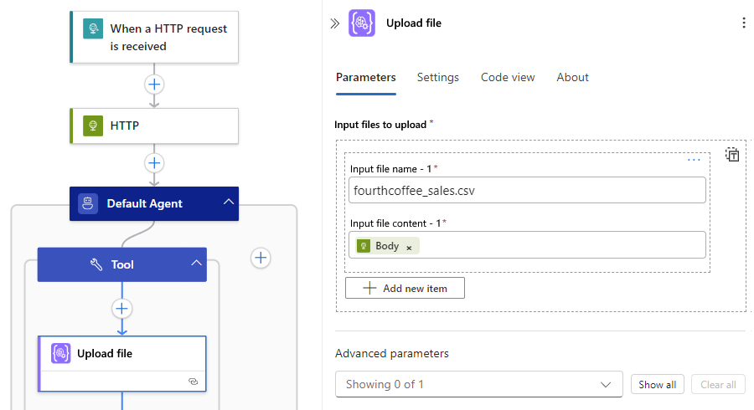
Task: Collapse the Upload file details pane
Action: [x=334, y=23]
